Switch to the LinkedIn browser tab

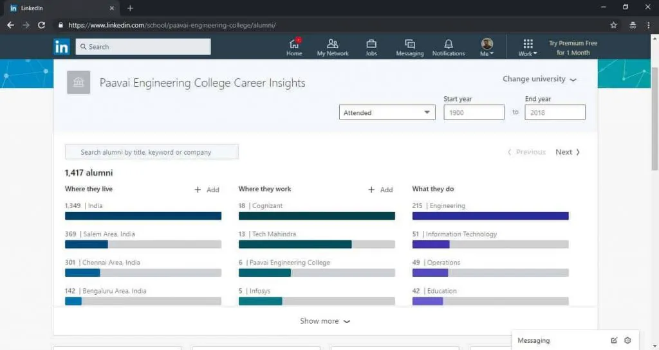tap(61, 8)
